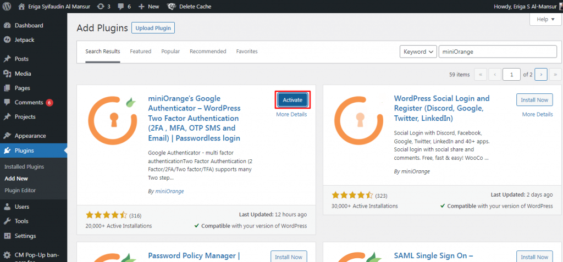The height and width of the screenshot is (262, 563).
Task: Click the star rating of Social Login plugin
Action: coord(352,195)
